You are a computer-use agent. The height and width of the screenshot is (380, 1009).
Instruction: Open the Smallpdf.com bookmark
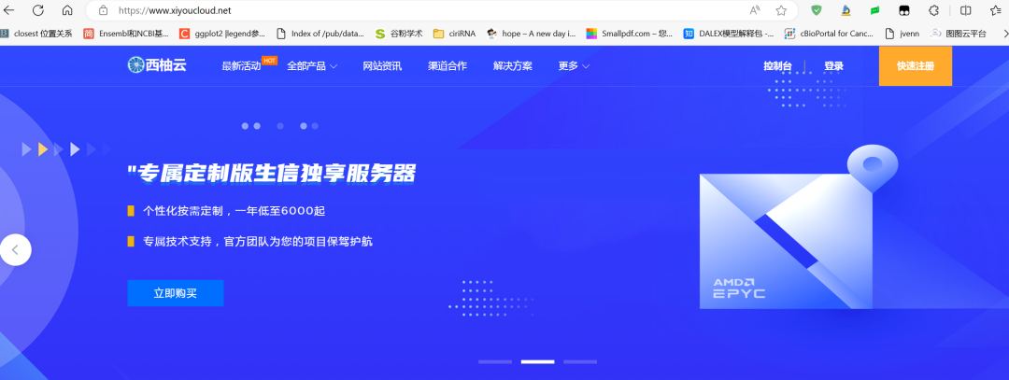click(x=630, y=34)
